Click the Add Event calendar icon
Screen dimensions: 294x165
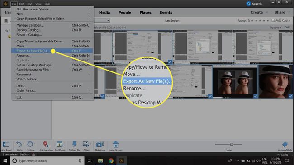pyautogui.click(x=60, y=144)
